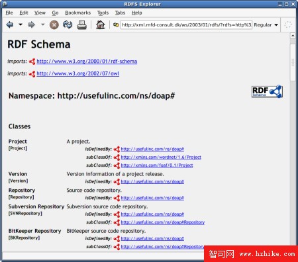Screen dimensions: 298x262
Task: Open BitKeeper Repository isDefinedBy doap# link
Action: coord(152,239)
